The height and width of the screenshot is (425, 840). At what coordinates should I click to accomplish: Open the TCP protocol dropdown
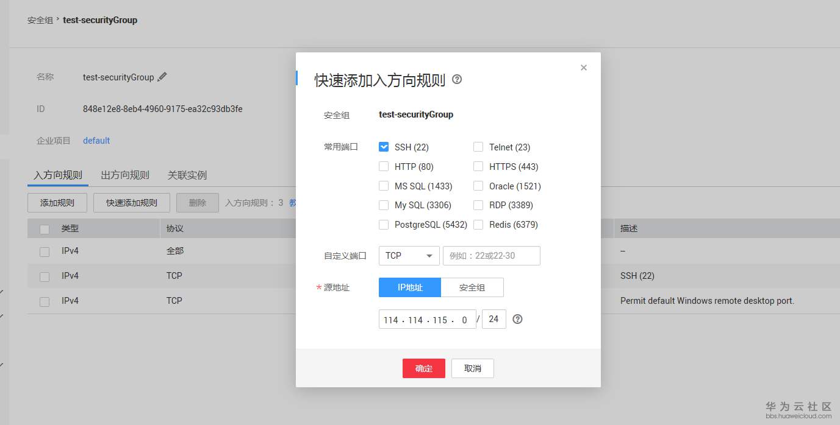pyautogui.click(x=409, y=256)
